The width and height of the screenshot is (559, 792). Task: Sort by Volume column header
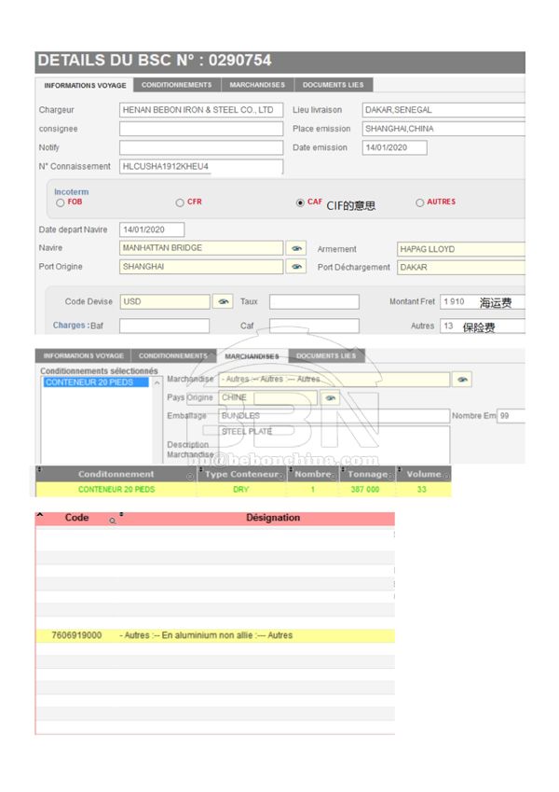click(x=424, y=474)
